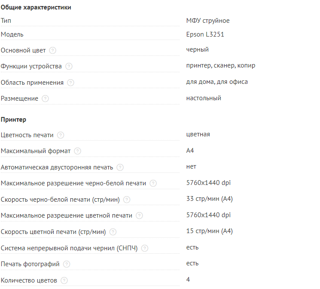320x289 pixels.
Task: Click question icon by Скорость черно-белой печати
Action: 127,200
